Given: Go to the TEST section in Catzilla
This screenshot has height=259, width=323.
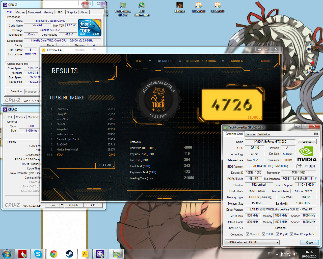Looking at the screenshot, I should (139, 61).
